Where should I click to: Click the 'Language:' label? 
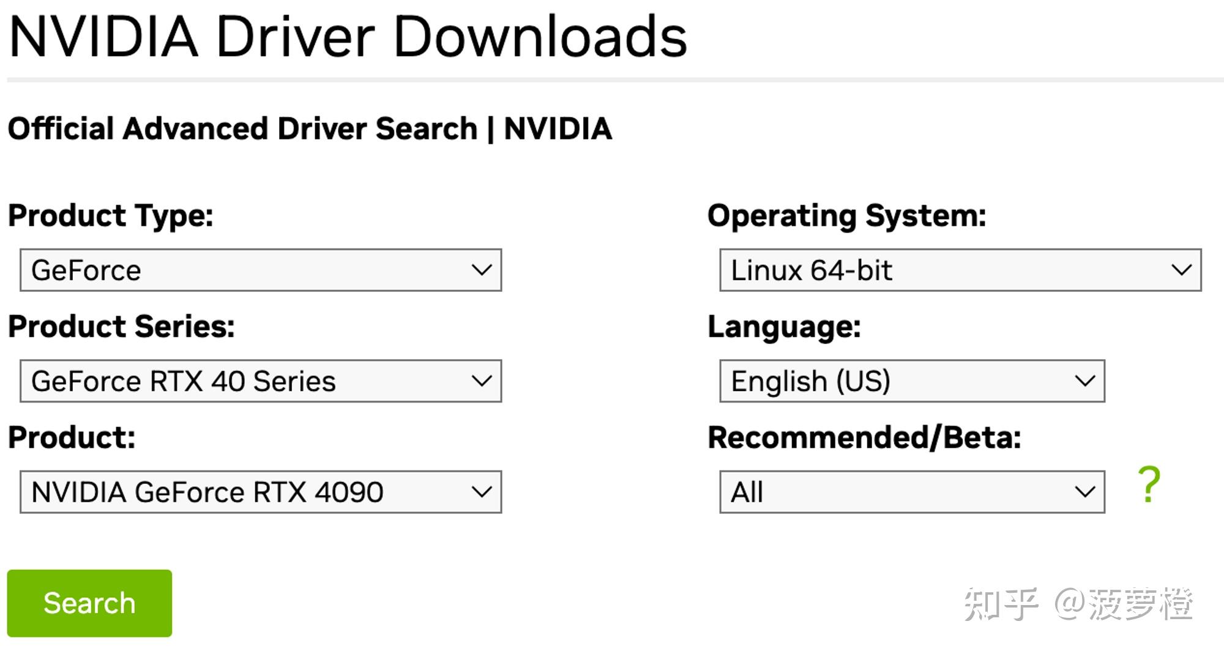[x=784, y=327]
